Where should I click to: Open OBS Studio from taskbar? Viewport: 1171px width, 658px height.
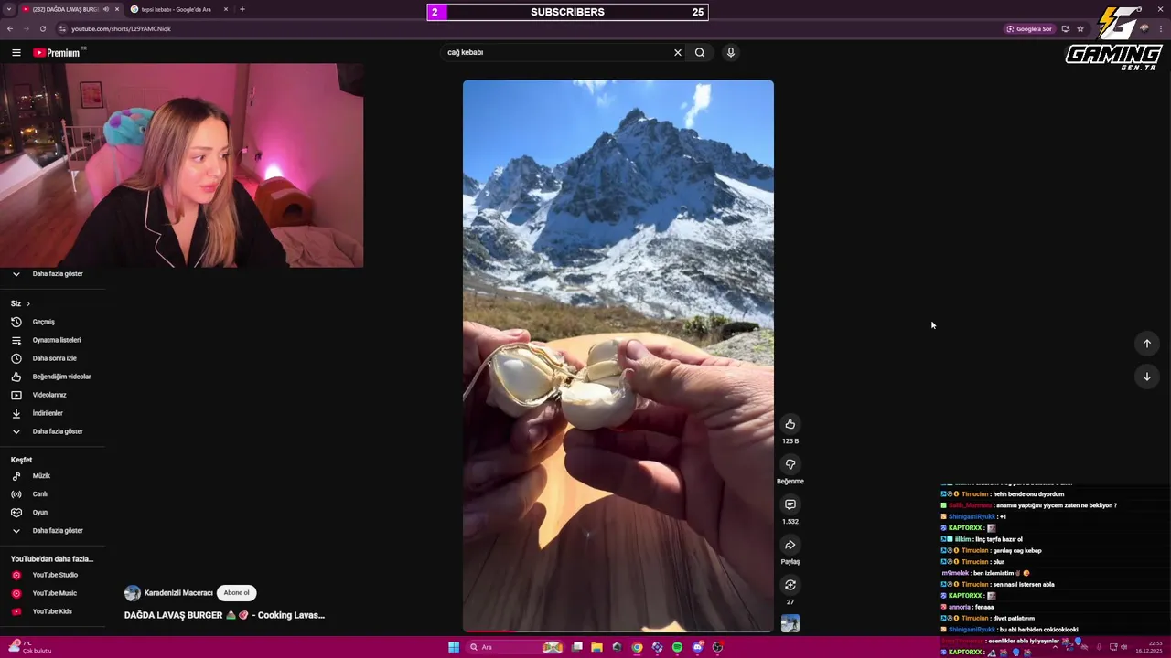(718, 647)
